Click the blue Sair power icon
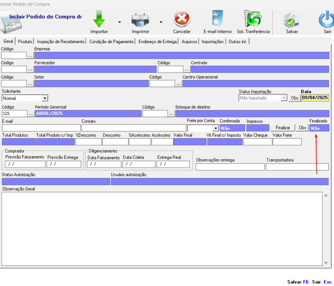 (x=327, y=19)
